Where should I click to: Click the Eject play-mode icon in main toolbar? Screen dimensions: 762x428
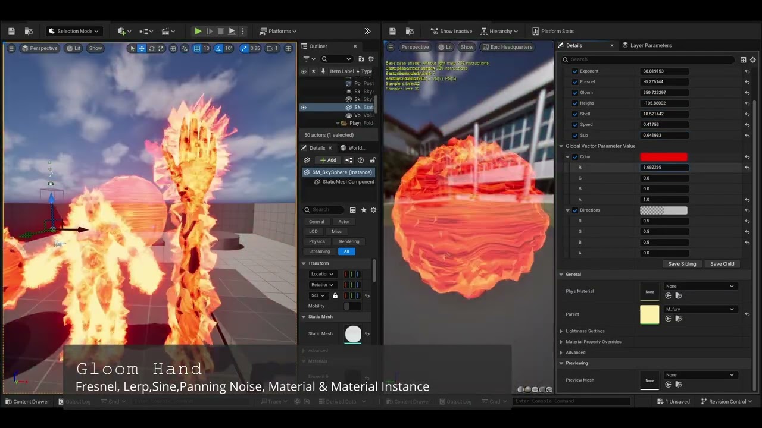click(x=232, y=31)
